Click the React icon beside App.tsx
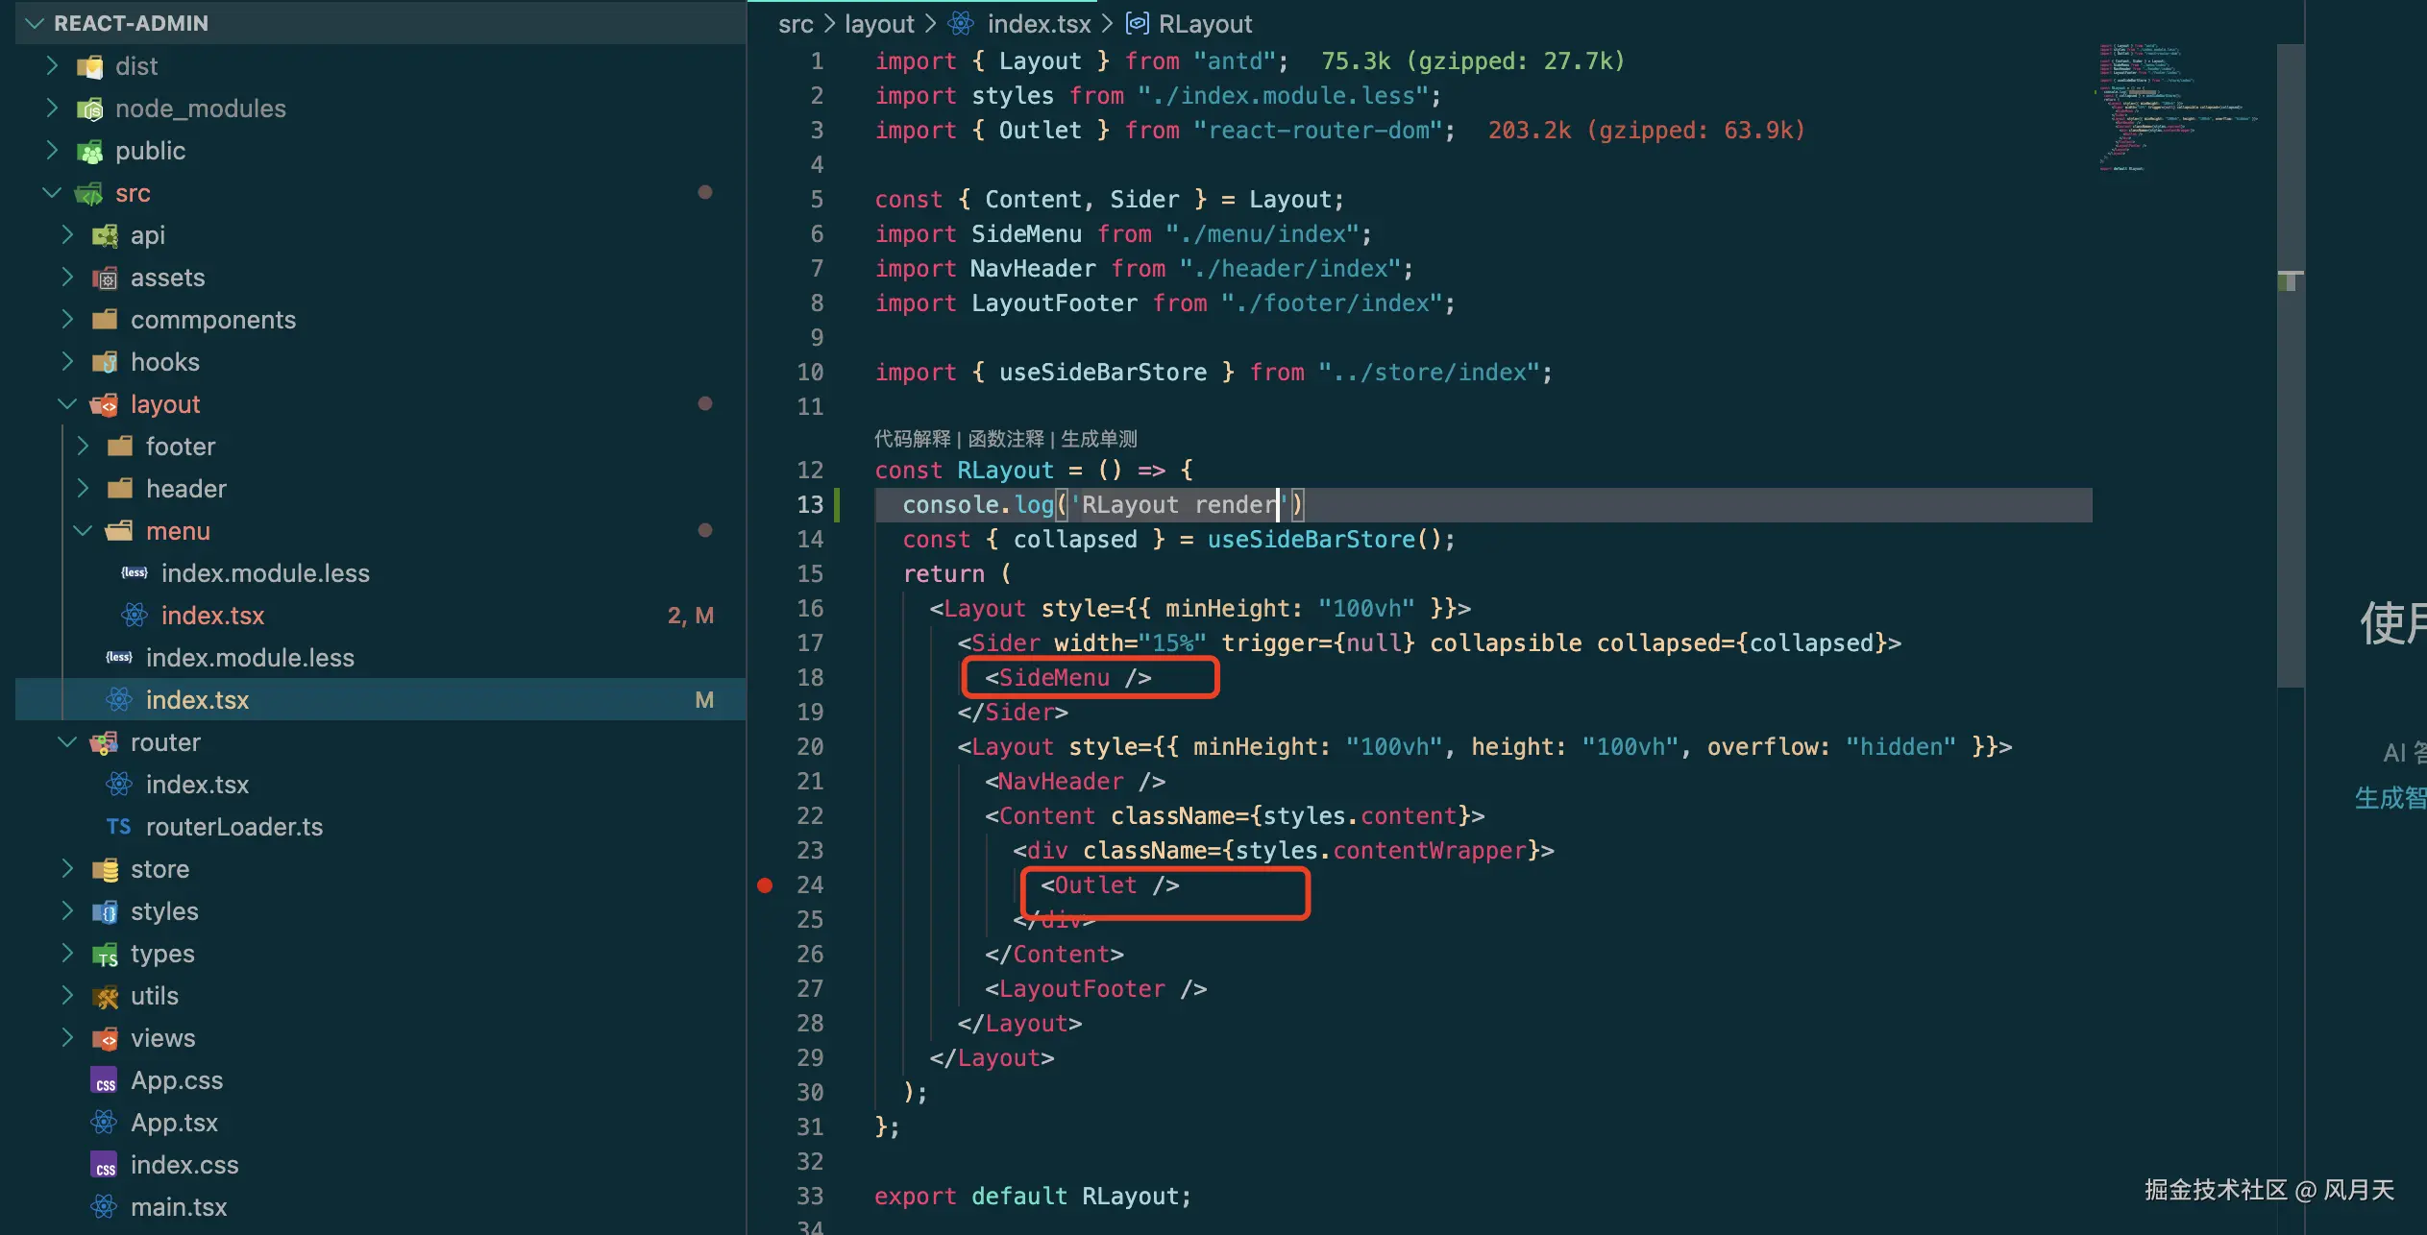The height and width of the screenshot is (1235, 2427). 104,1122
